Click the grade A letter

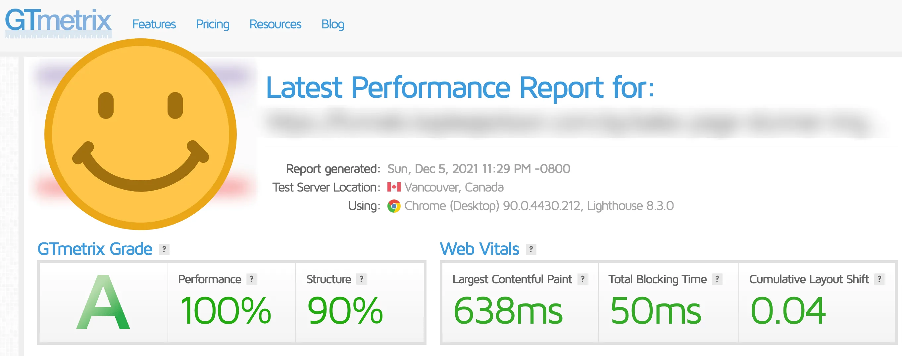tap(103, 302)
